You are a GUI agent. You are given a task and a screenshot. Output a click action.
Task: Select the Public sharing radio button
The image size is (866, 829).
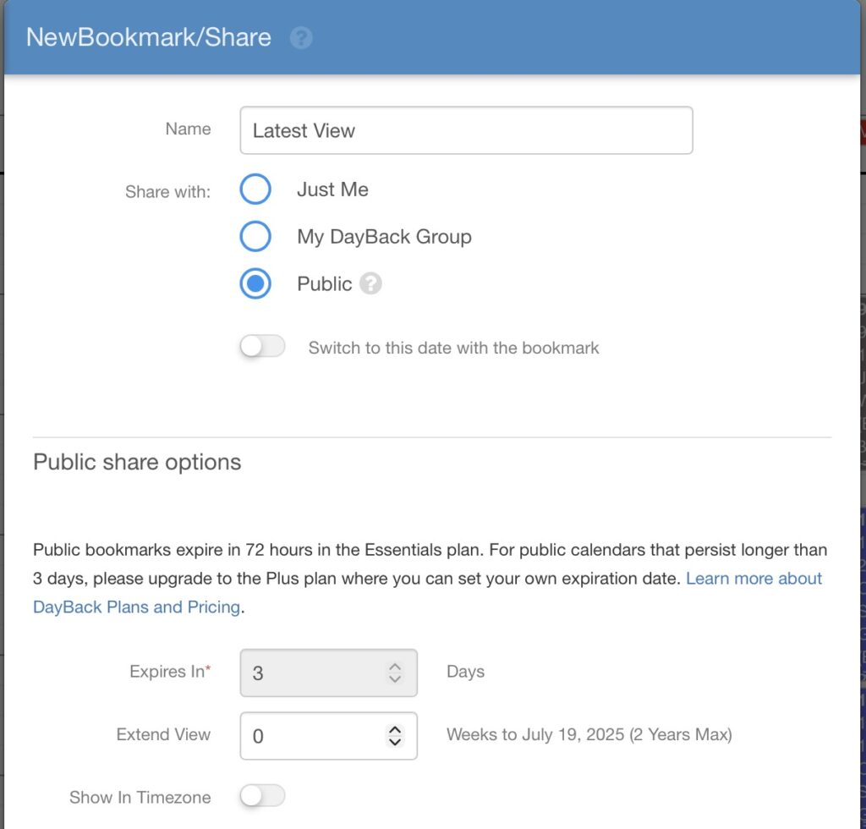point(255,284)
